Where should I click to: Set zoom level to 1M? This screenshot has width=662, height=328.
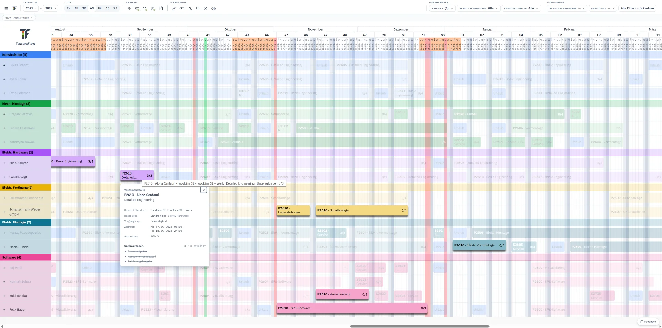click(76, 8)
